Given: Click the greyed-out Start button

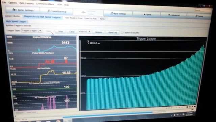Looking at the screenshot, I should click(x=49, y=31).
